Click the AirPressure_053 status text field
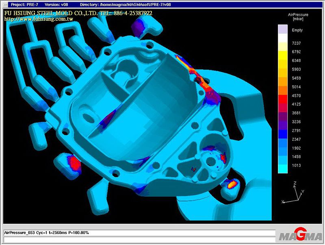 coord(139,233)
